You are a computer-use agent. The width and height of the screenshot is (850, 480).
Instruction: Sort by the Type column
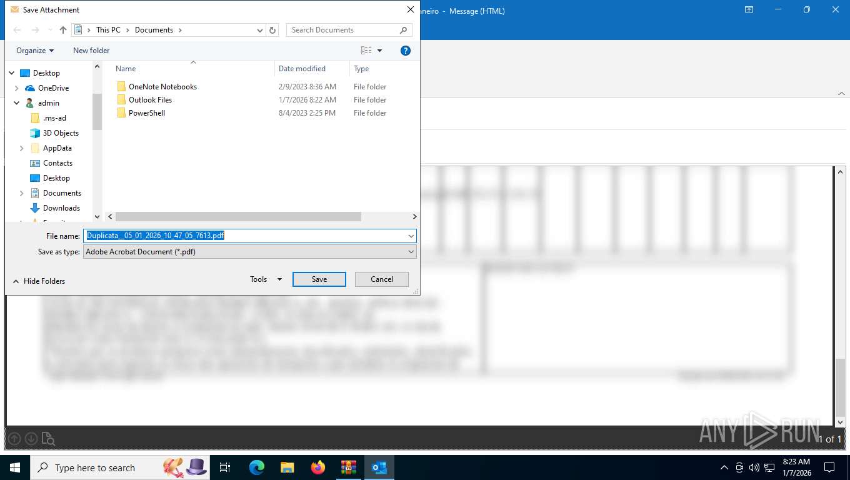tap(361, 69)
